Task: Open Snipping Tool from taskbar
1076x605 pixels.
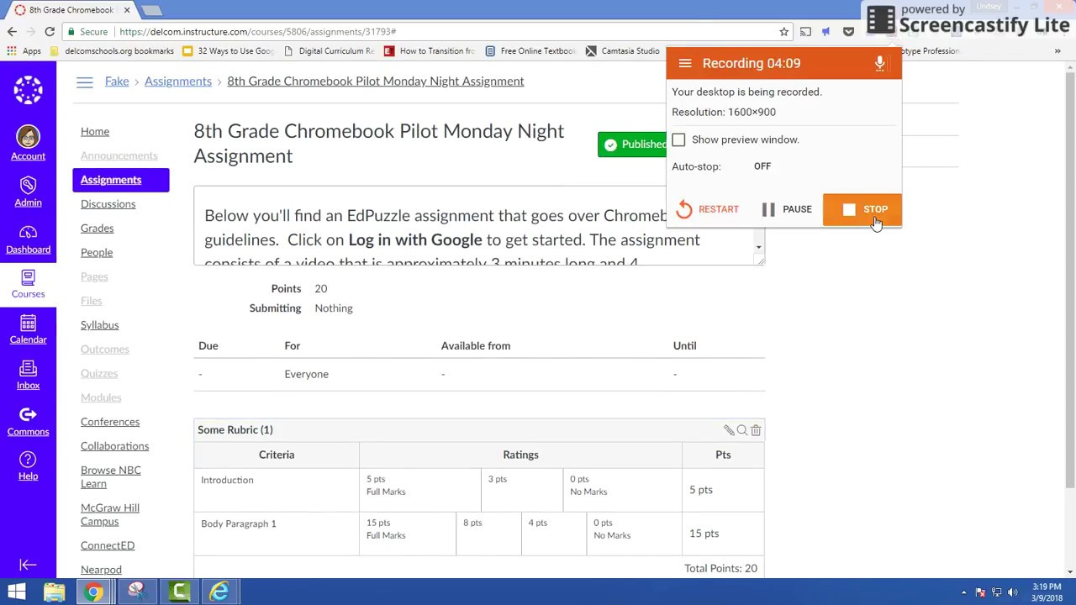Action: click(136, 592)
